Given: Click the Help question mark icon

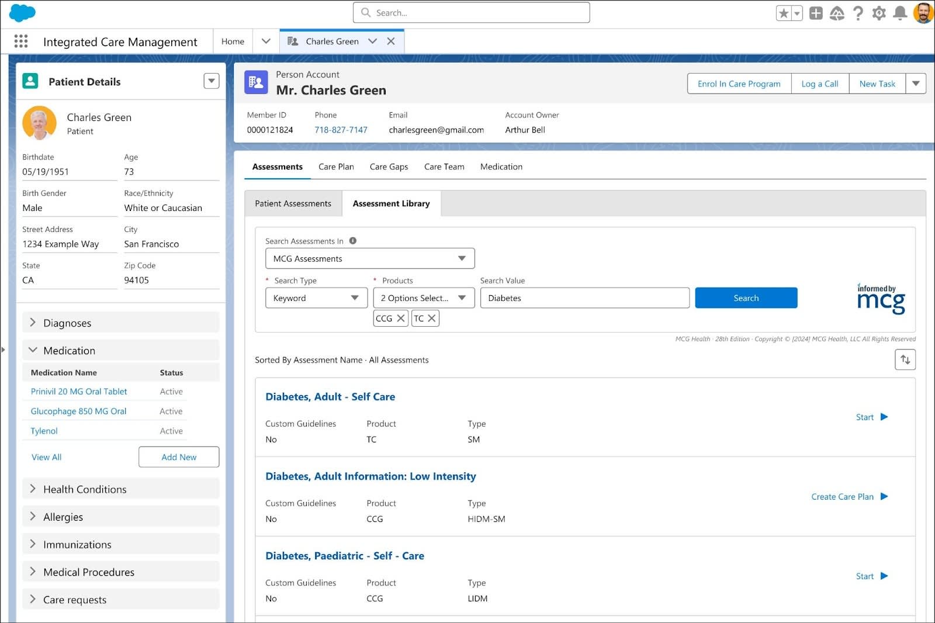Looking at the screenshot, I should click(x=858, y=13).
